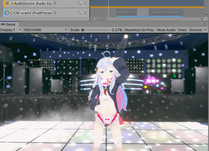This screenshot has width=209, height=151.
Task: Click the CM vcam2 PostProcess track icon
Action: point(7,13)
